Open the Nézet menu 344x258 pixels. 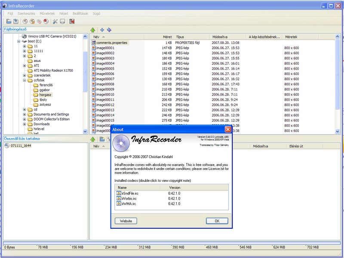click(64, 13)
